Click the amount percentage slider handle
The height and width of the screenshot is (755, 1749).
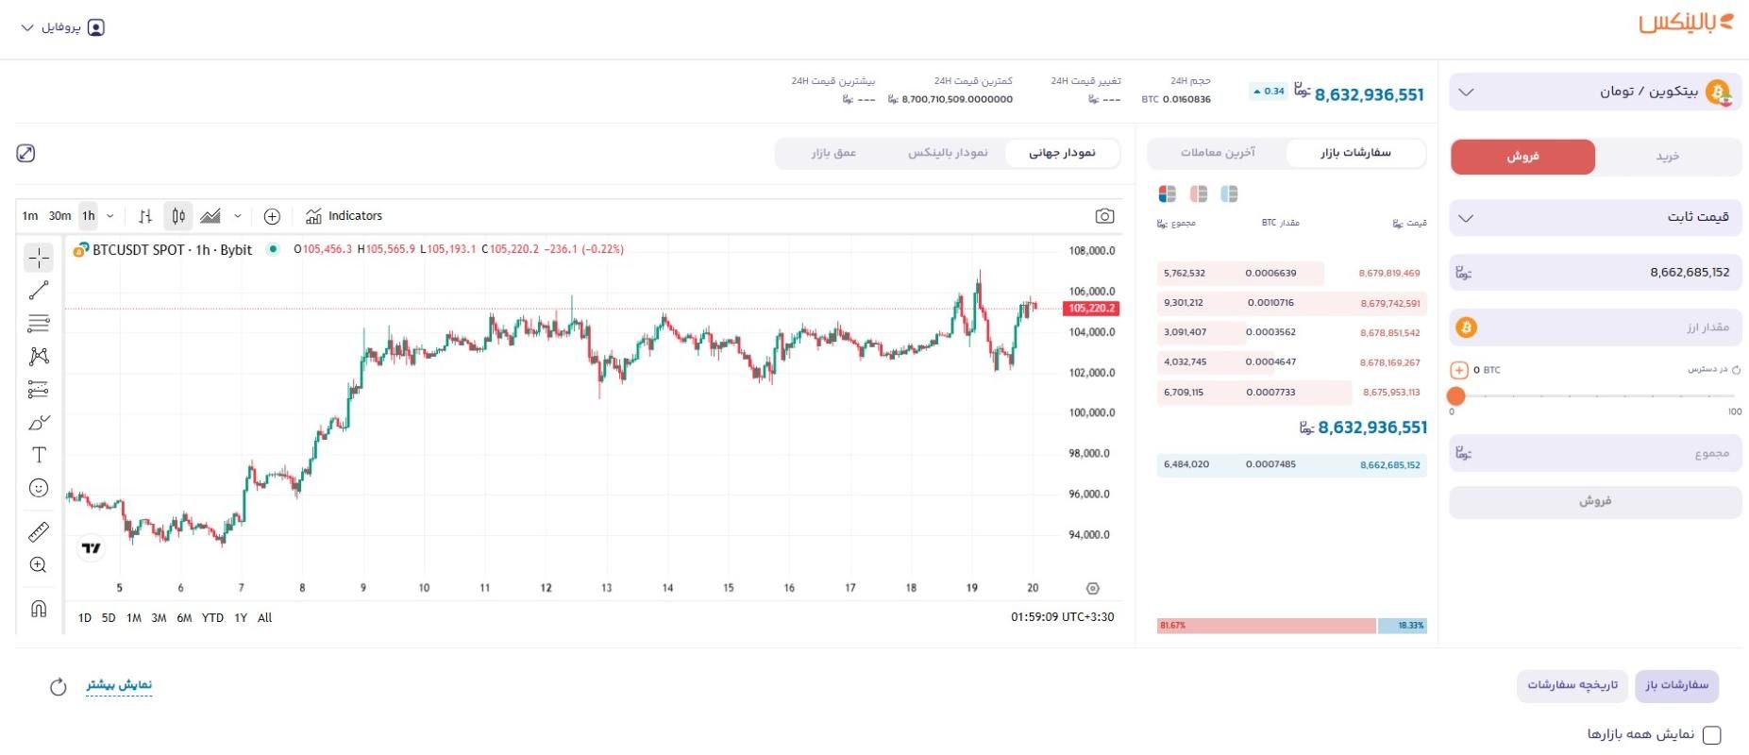1456,396
